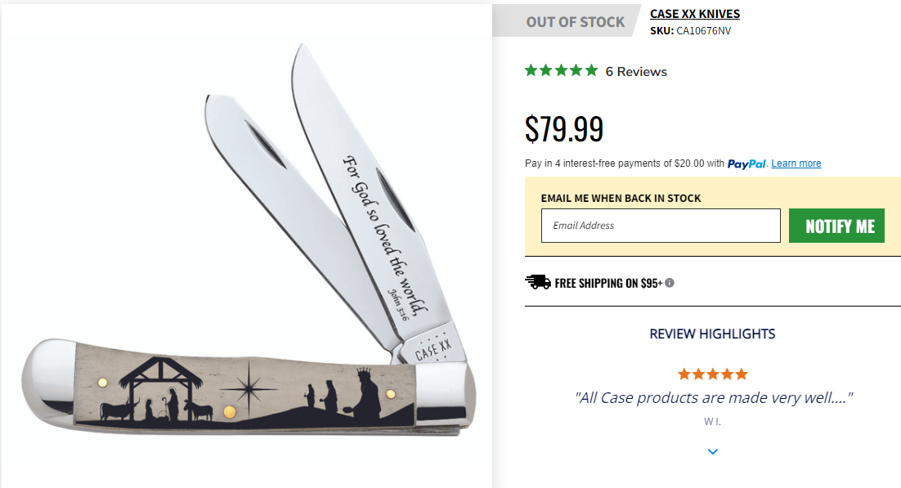This screenshot has width=901, height=488.
Task: Focus the Email Address input field
Action: coord(661,226)
